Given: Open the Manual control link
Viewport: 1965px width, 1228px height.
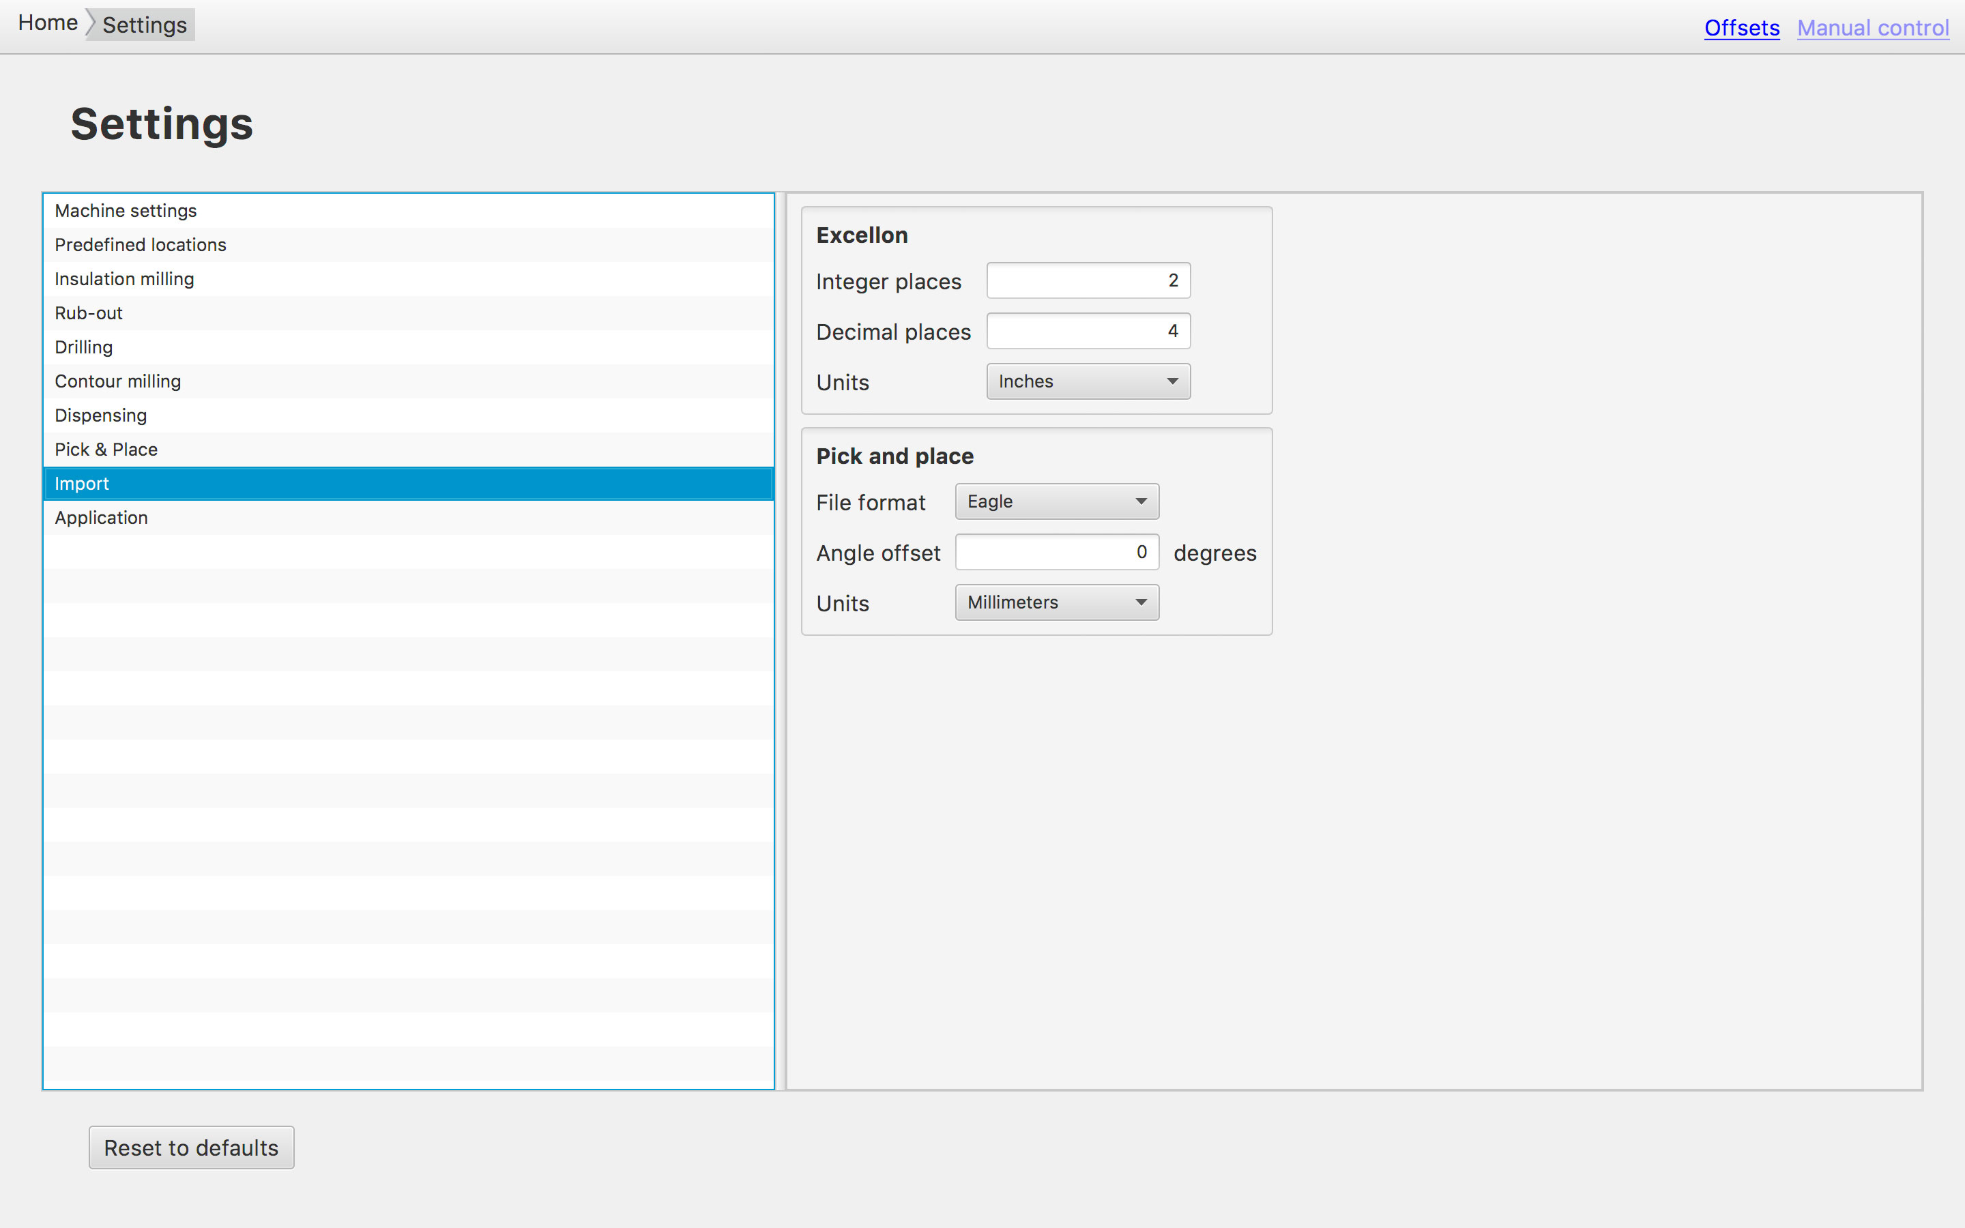Looking at the screenshot, I should [x=1872, y=27].
